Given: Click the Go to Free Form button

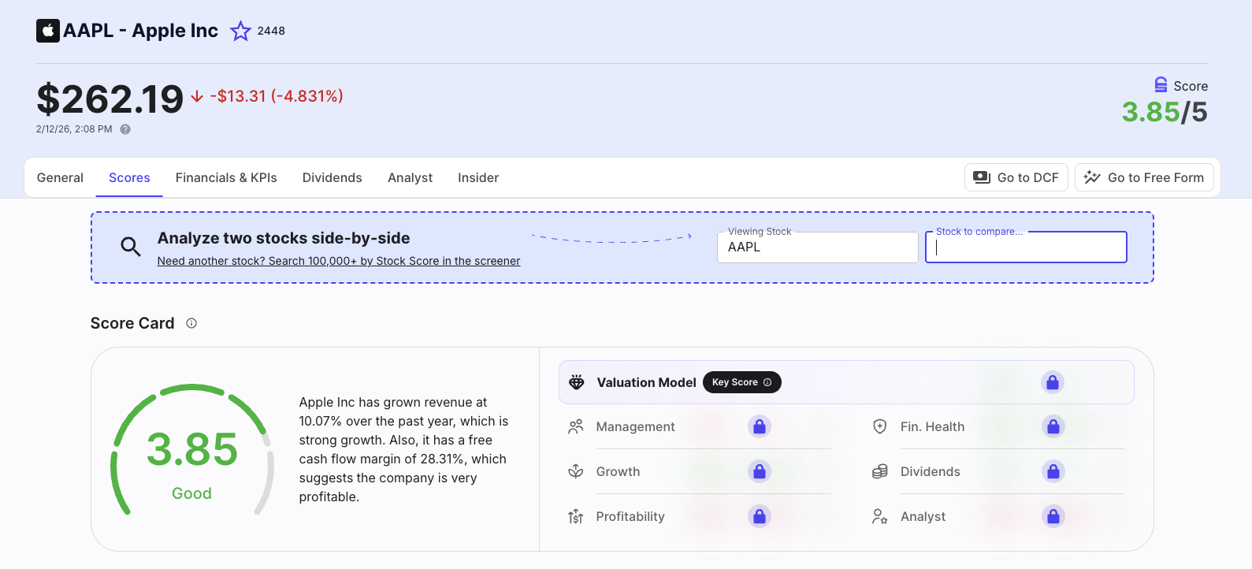Looking at the screenshot, I should (1144, 177).
